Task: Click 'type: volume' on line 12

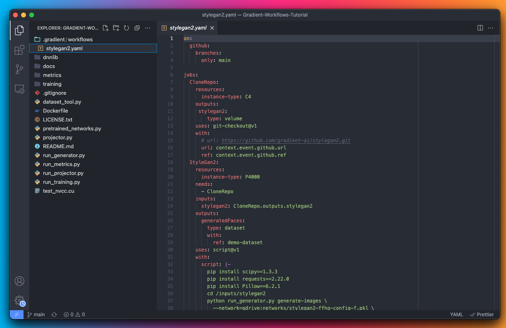Action: click(x=225, y=119)
